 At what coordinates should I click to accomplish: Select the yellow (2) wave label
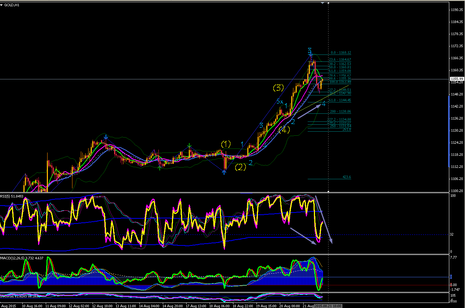pyautogui.click(x=240, y=167)
